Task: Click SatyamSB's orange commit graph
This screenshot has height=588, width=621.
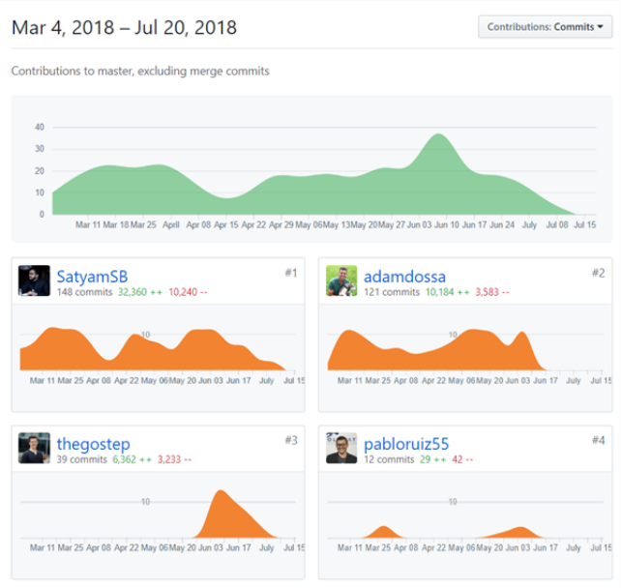Action: [x=153, y=349]
